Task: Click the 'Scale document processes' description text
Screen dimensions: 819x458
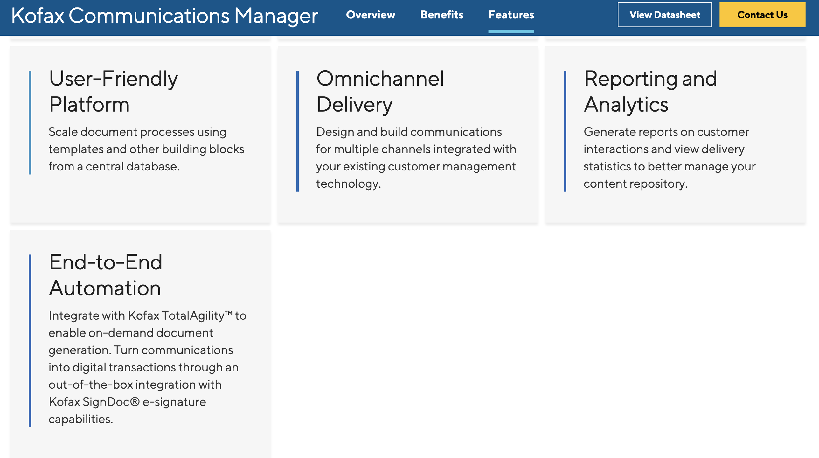Action: (146, 149)
